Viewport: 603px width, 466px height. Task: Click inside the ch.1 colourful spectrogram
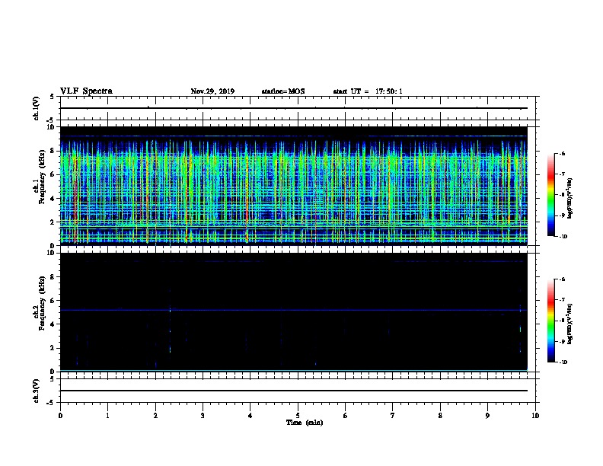point(294,186)
